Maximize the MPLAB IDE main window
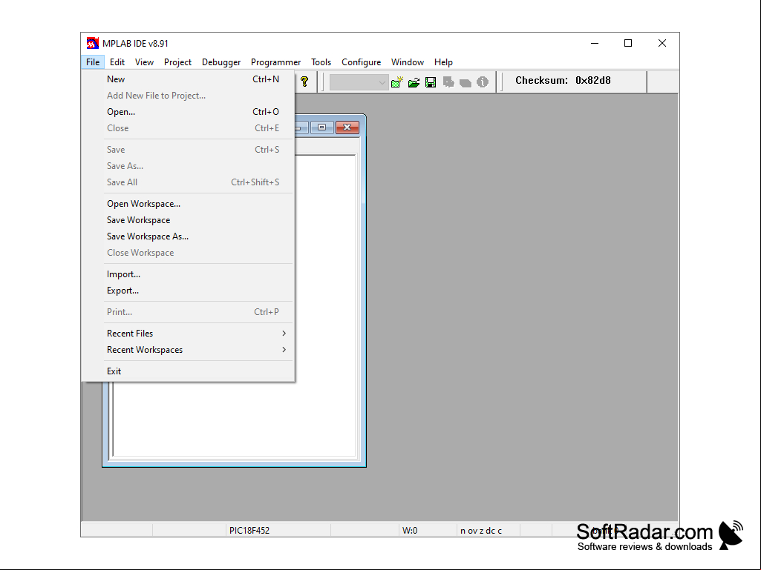The image size is (761, 570). point(628,43)
